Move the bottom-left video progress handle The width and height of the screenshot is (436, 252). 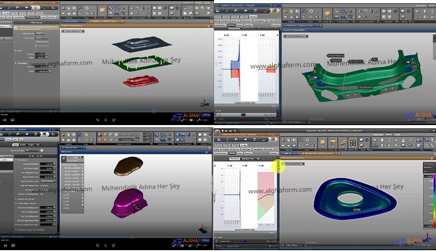(x=131, y=237)
